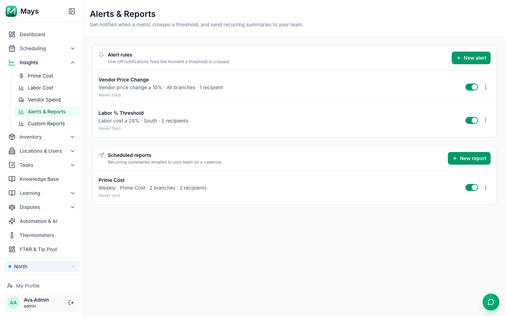The image size is (505, 316).
Task: Click the Disputes scales icon
Action: (x=12, y=207)
